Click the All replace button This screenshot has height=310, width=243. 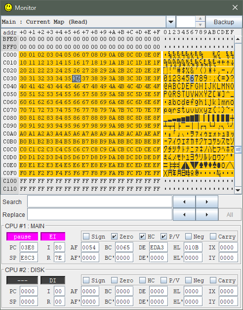(230, 214)
